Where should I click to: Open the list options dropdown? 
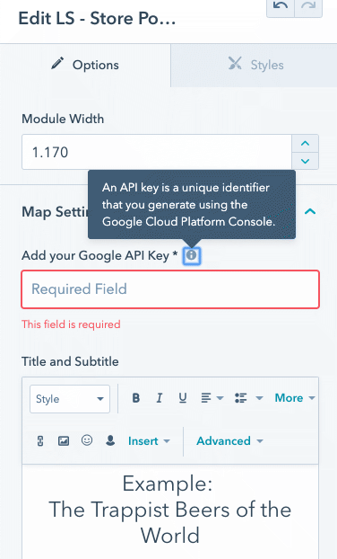point(248,398)
